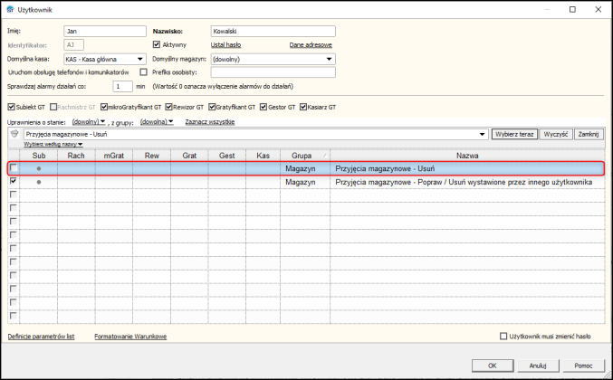Viewport: 613px width, 380px height.
Task: Maximize the Użytkownik window
Action: [572, 9]
